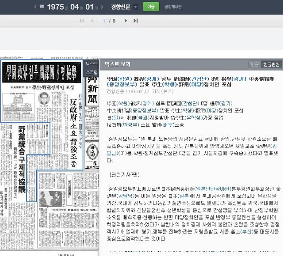Open the calendar grid icon
The image size is (283, 256).
click(42, 7)
